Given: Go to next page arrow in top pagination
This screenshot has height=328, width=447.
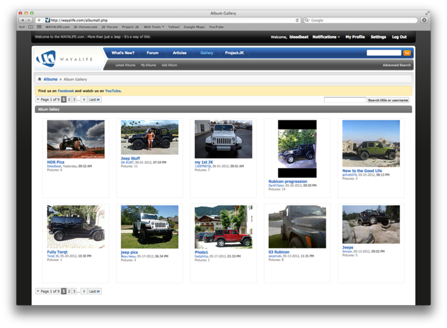Looking at the screenshot, I should (x=84, y=100).
